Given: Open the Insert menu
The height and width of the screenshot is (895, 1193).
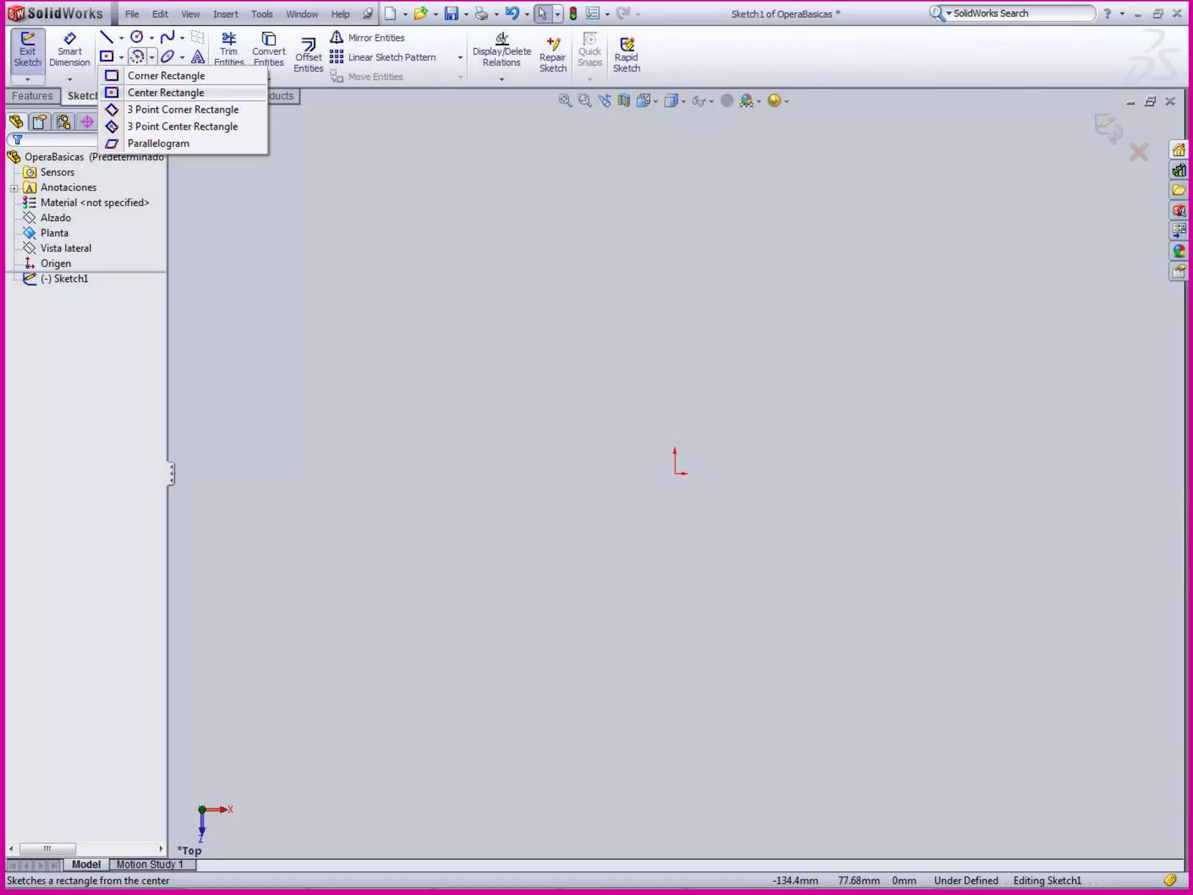Looking at the screenshot, I should point(225,14).
